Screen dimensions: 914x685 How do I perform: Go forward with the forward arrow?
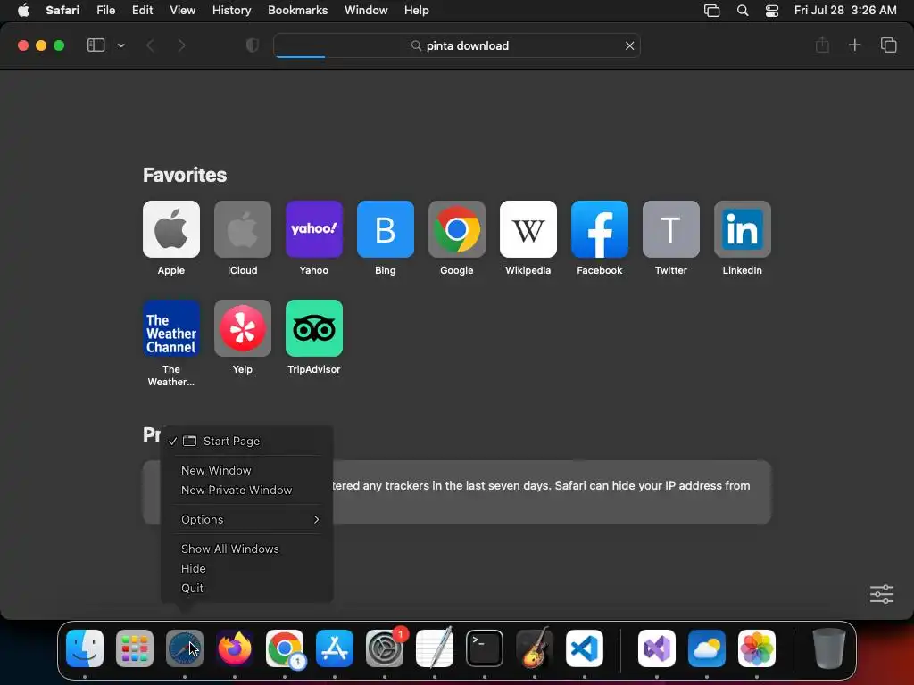click(181, 45)
